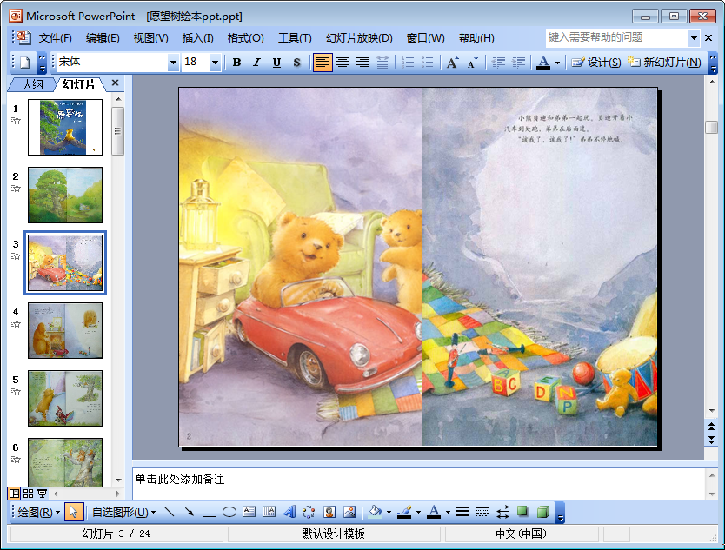Image resolution: width=725 pixels, height=550 pixels.
Task: Open the line color dropdown arrow
Action: (x=418, y=512)
